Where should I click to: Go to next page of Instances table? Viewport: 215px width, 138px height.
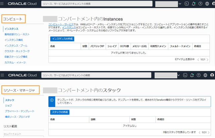click(x=208, y=60)
